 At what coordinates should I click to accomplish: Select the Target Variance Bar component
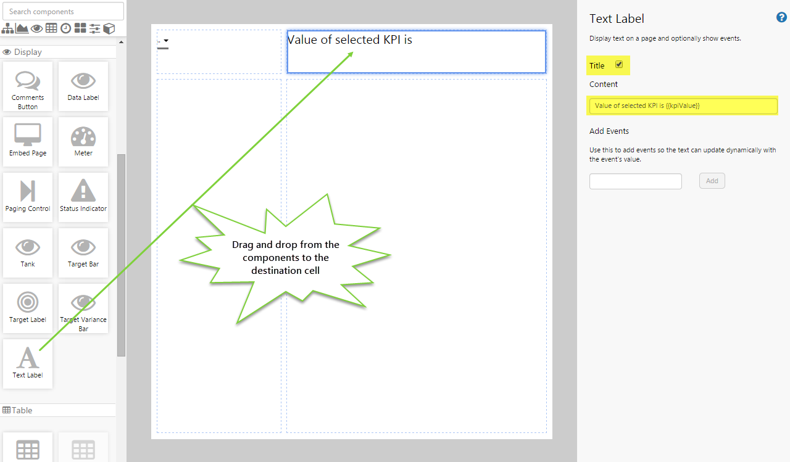tap(83, 308)
